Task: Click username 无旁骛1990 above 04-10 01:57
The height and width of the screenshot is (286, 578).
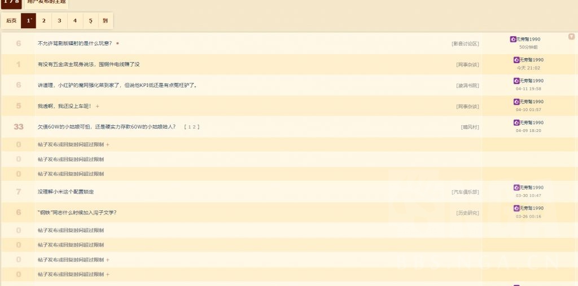Action: (532, 102)
